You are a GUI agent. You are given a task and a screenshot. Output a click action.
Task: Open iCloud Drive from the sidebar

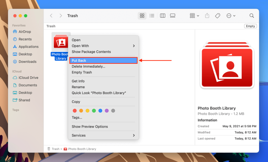pyautogui.click(x=28, y=78)
